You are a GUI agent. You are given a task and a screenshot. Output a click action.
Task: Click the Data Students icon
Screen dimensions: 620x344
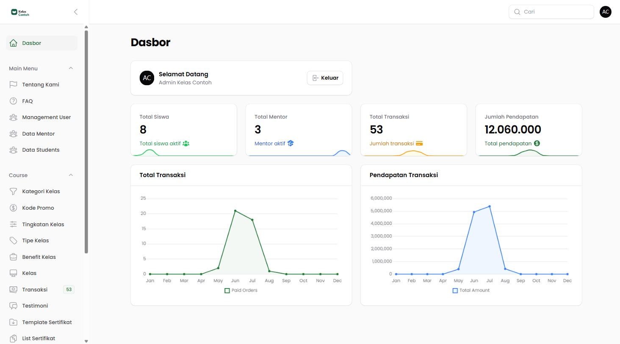point(13,150)
